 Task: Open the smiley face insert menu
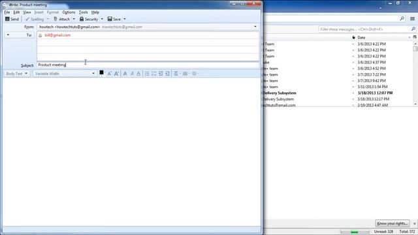coord(195,74)
